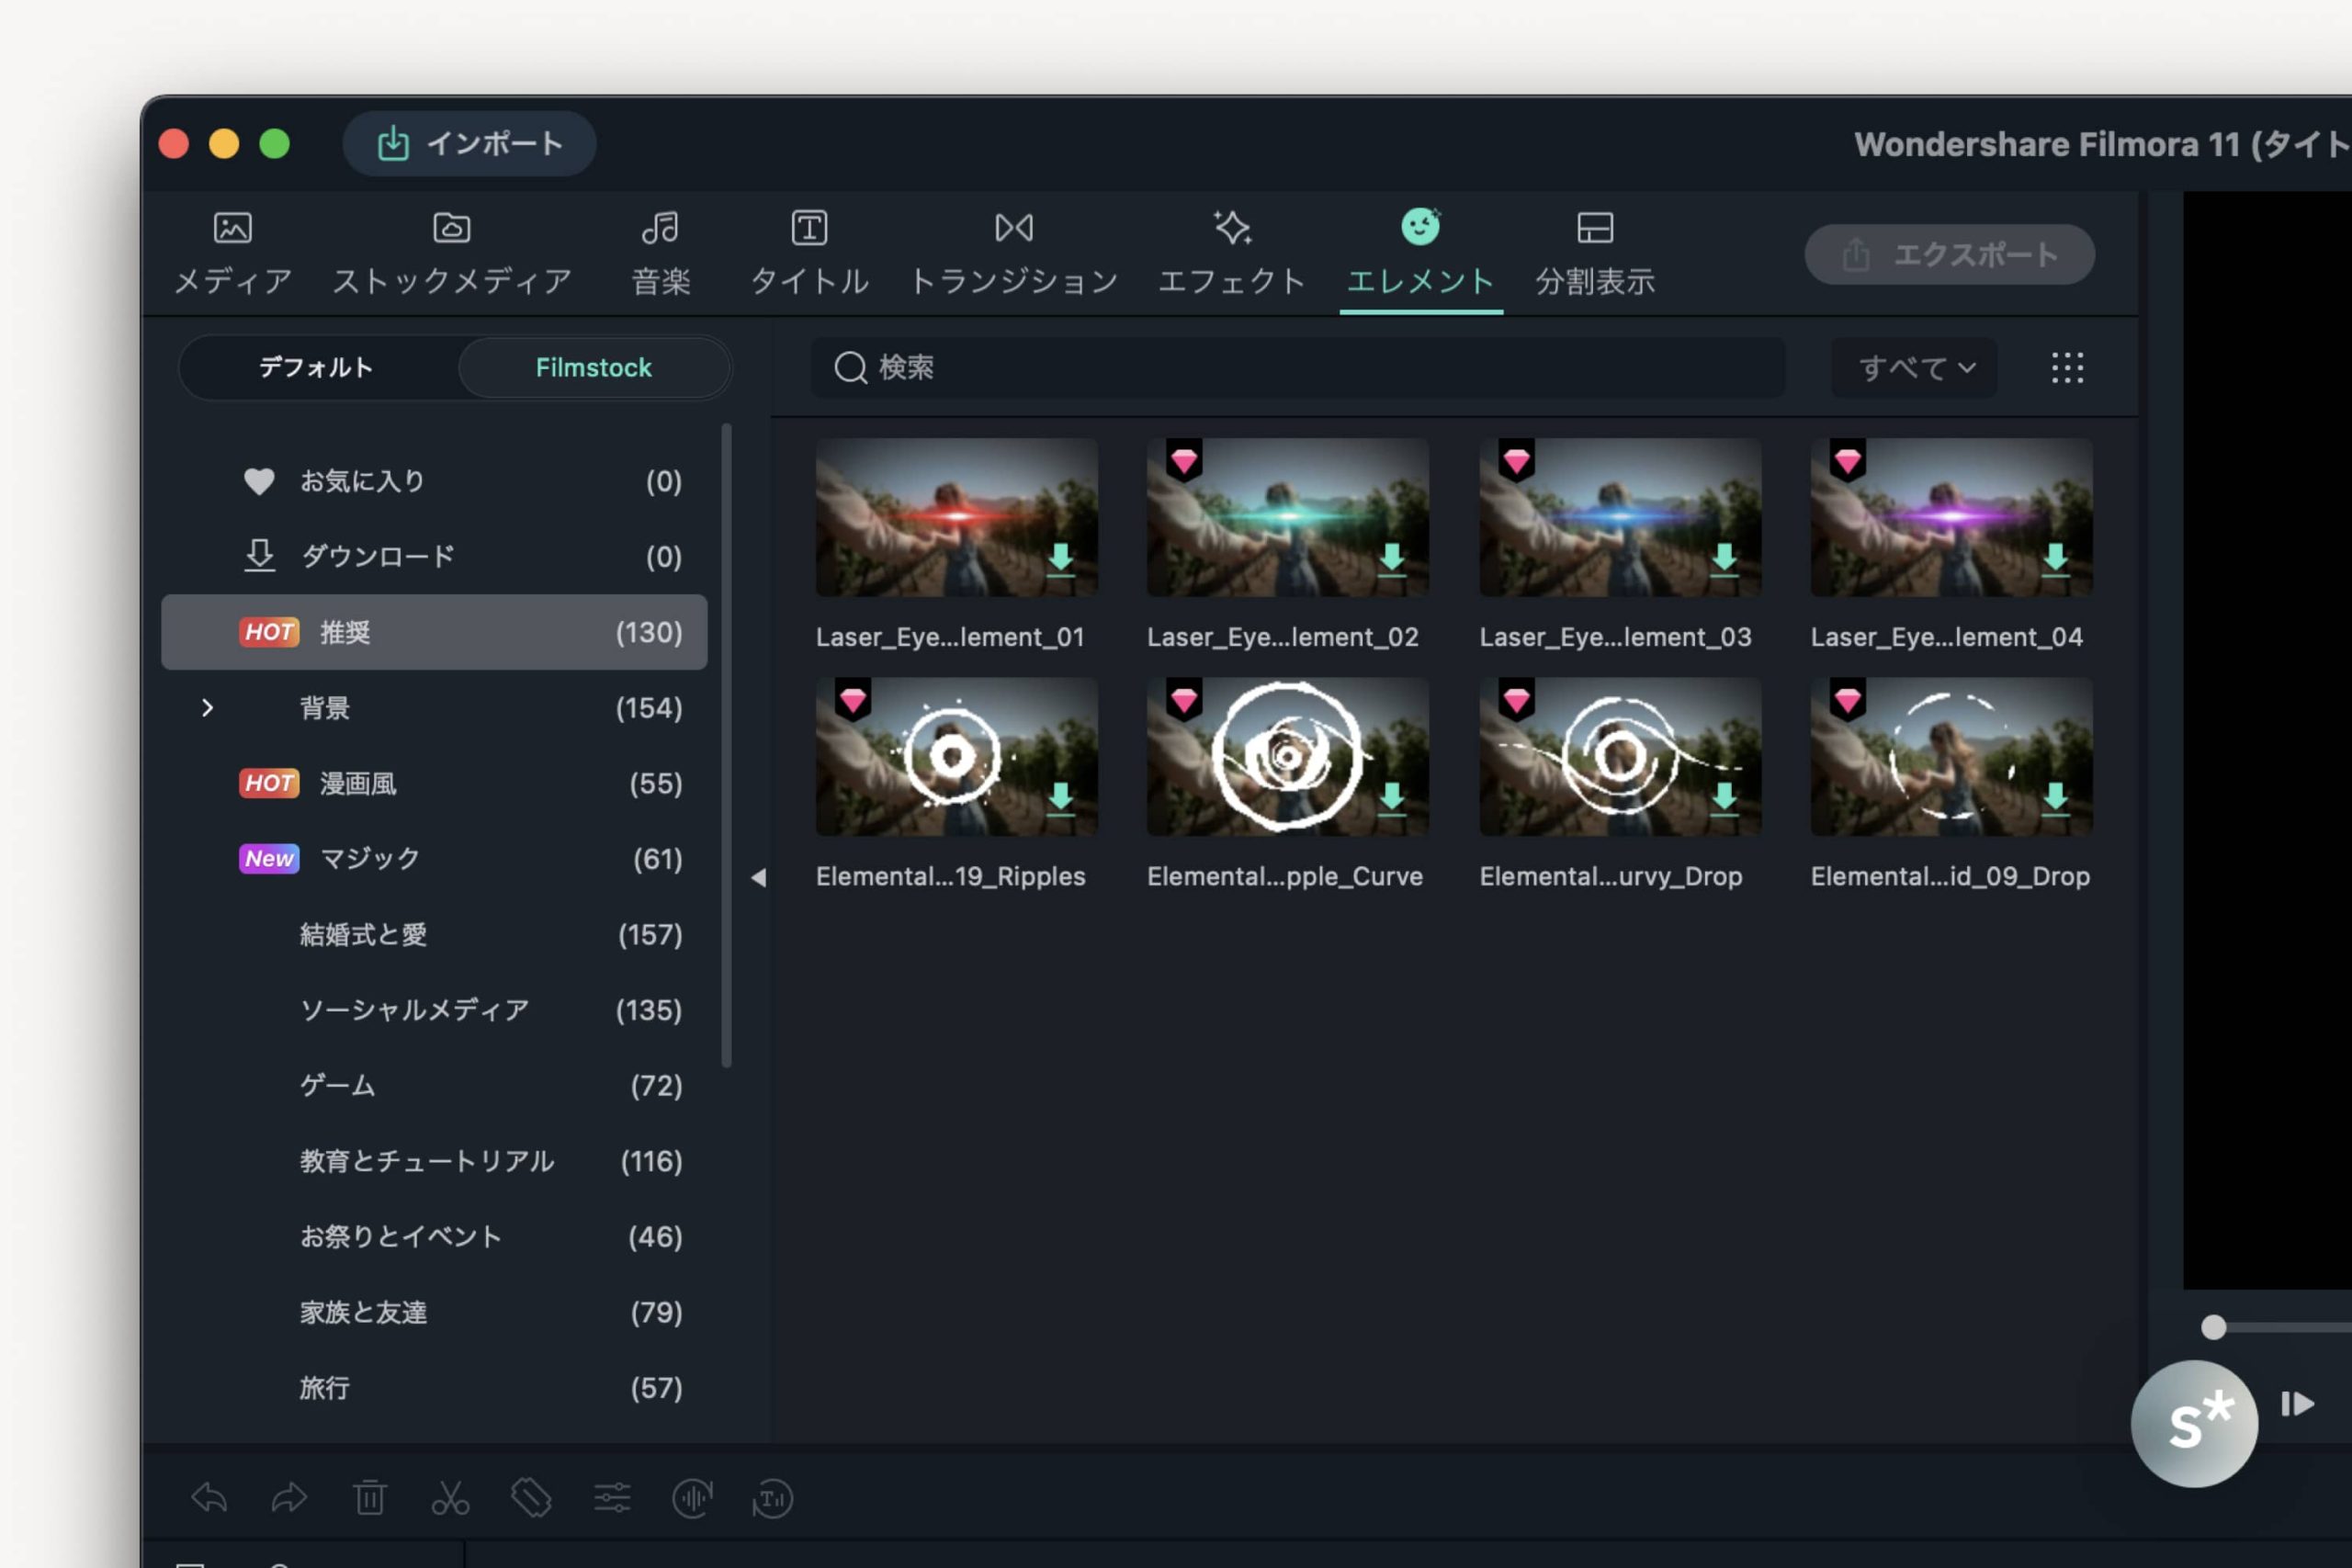Select Elemental...pple_Curve thumbnail
Viewport: 2352px width, 1568px height.
(x=1287, y=757)
